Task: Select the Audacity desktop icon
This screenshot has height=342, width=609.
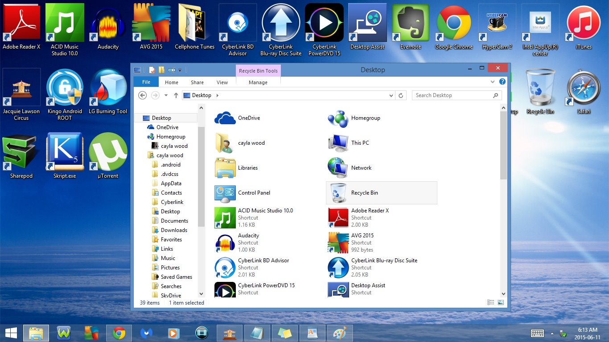Action: click(108, 27)
